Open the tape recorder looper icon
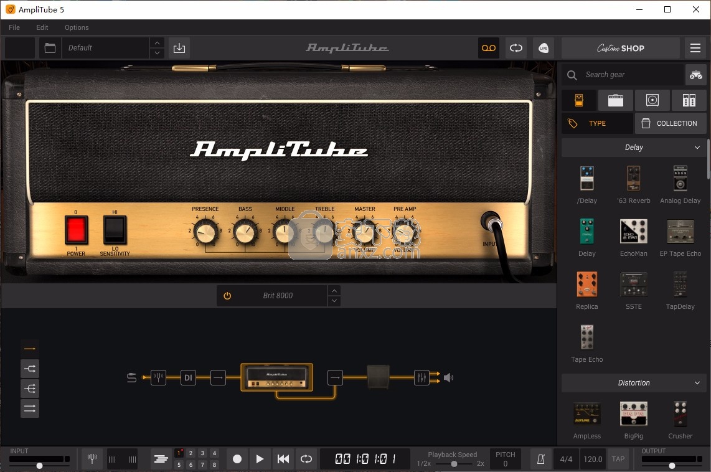This screenshot has width=711, height=472. coord(488,47)
